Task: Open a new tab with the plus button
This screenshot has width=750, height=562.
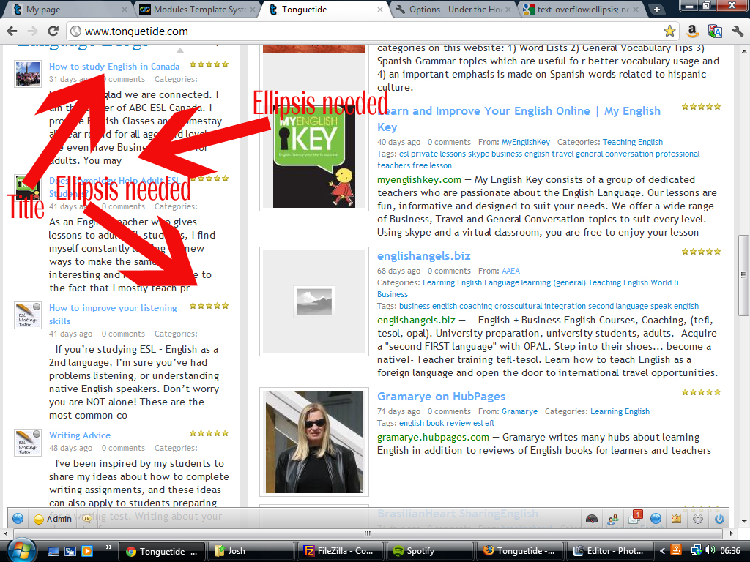Action: point(657,9)
